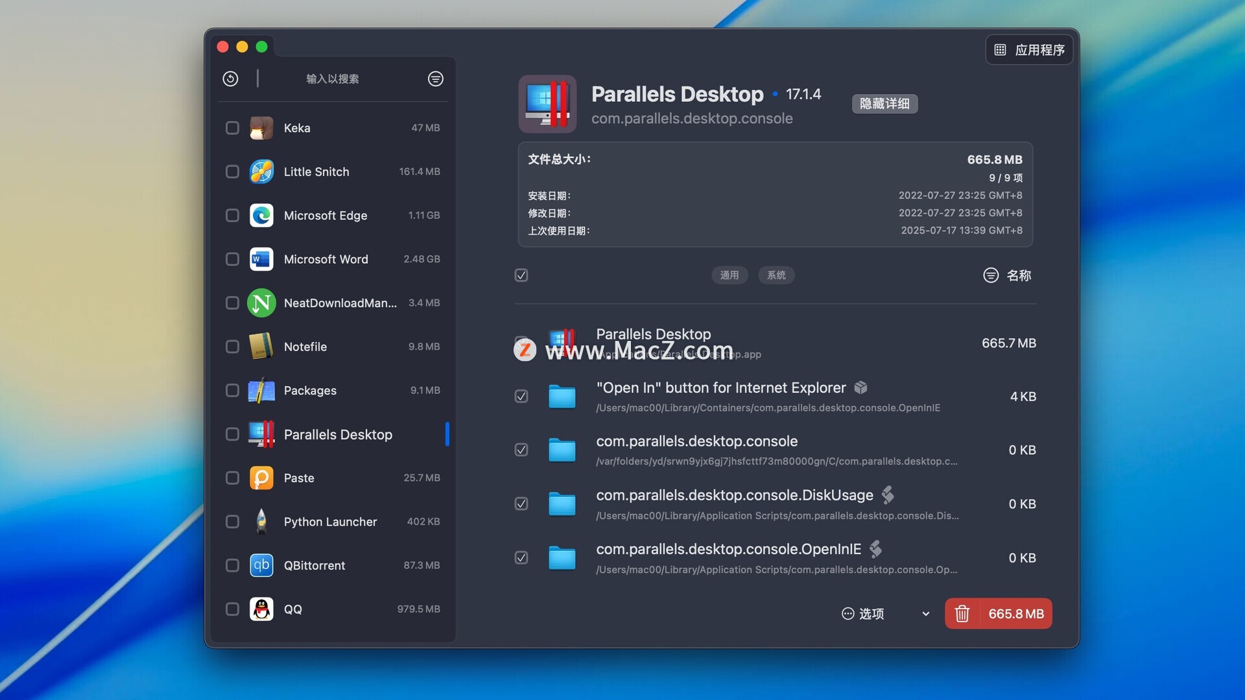1245x700 pixels.
Task: Click the QQ penguin app icon
Action: [x=261, y=609]
